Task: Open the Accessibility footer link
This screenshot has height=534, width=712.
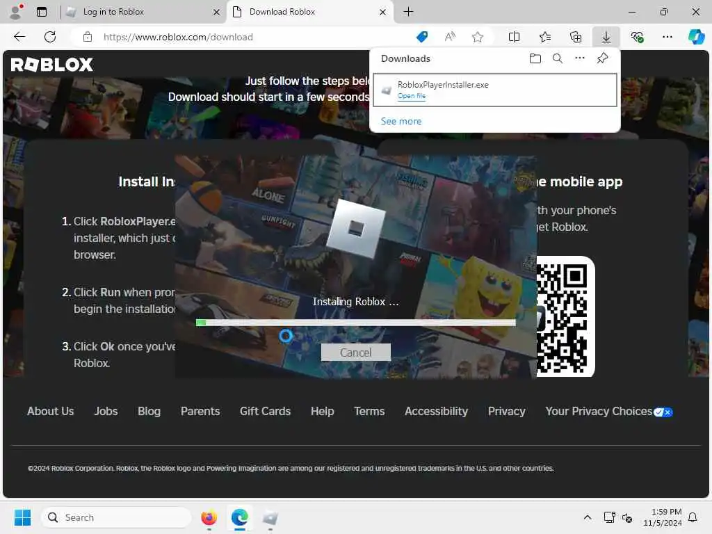Action: pos(436,412)
